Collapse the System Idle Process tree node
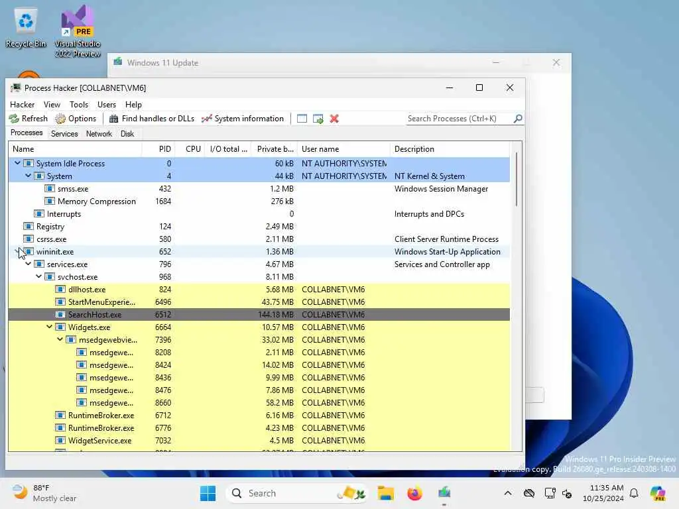Screen dimensions: 679x509 coord(17,163)
